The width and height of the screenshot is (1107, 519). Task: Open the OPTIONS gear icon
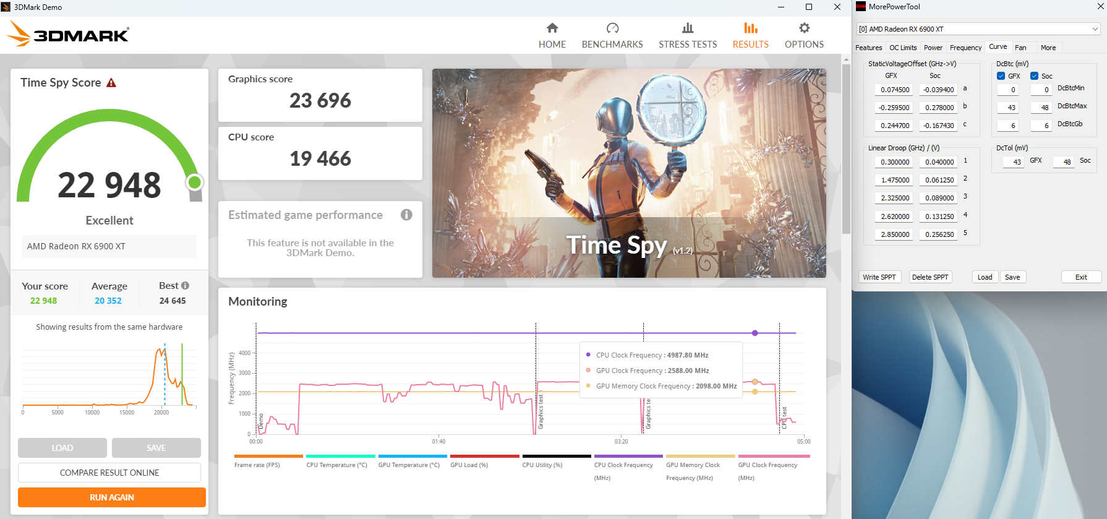click(804, 28)
